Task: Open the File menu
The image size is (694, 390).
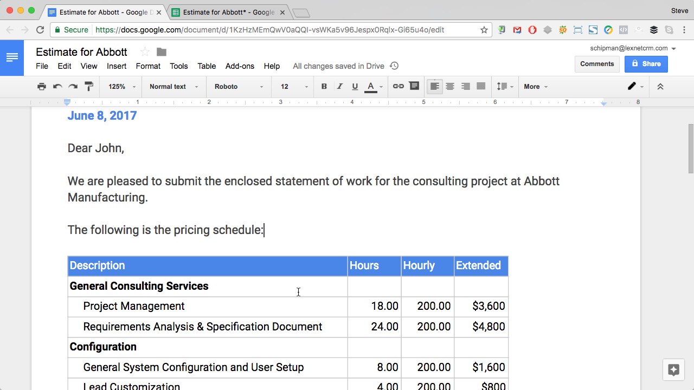Action: [x=42, y=66]
